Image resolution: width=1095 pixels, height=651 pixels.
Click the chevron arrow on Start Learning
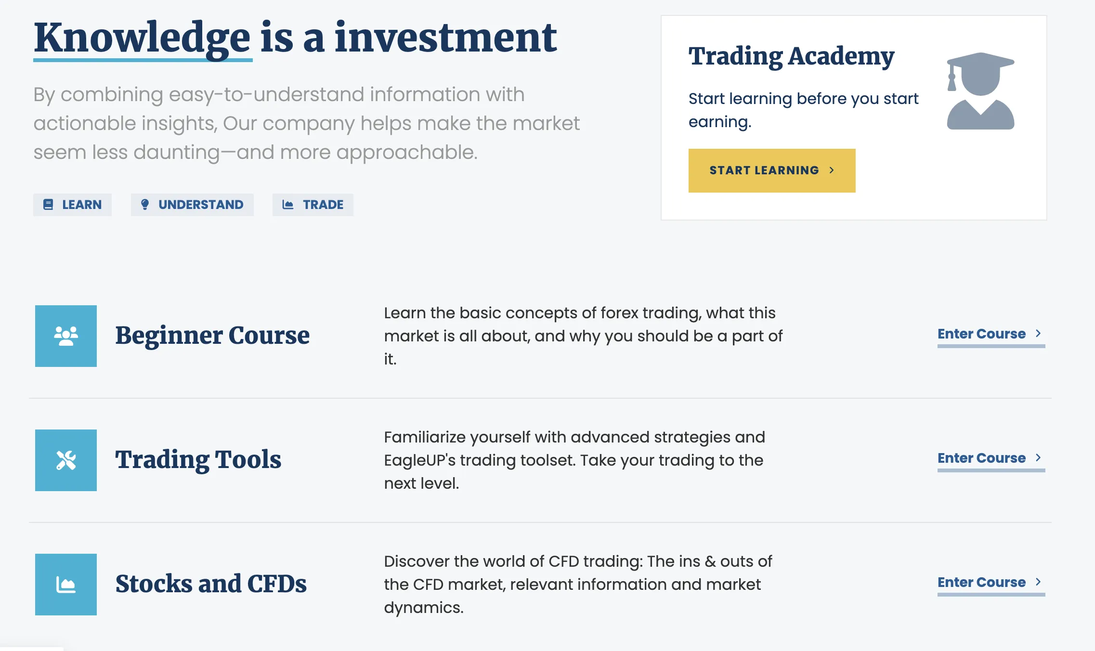[832, 170]
